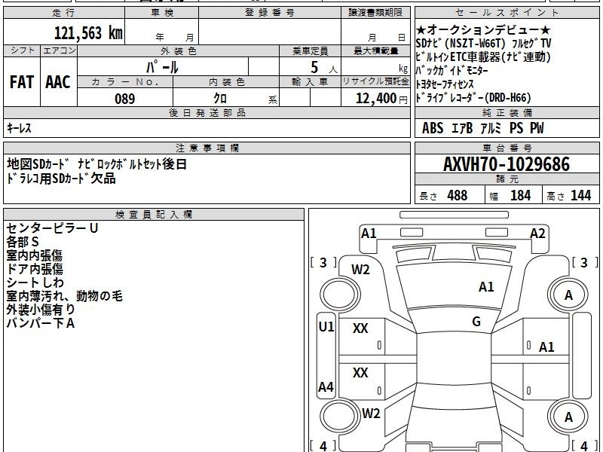Click the 譲渡書類期限 header cell
The height and width of the screenshot is (452, 603).
coord(375,13)
